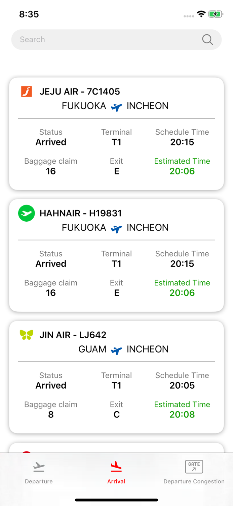
Task: Click the Jeju Air airline logo
Action: click(26, 91)
